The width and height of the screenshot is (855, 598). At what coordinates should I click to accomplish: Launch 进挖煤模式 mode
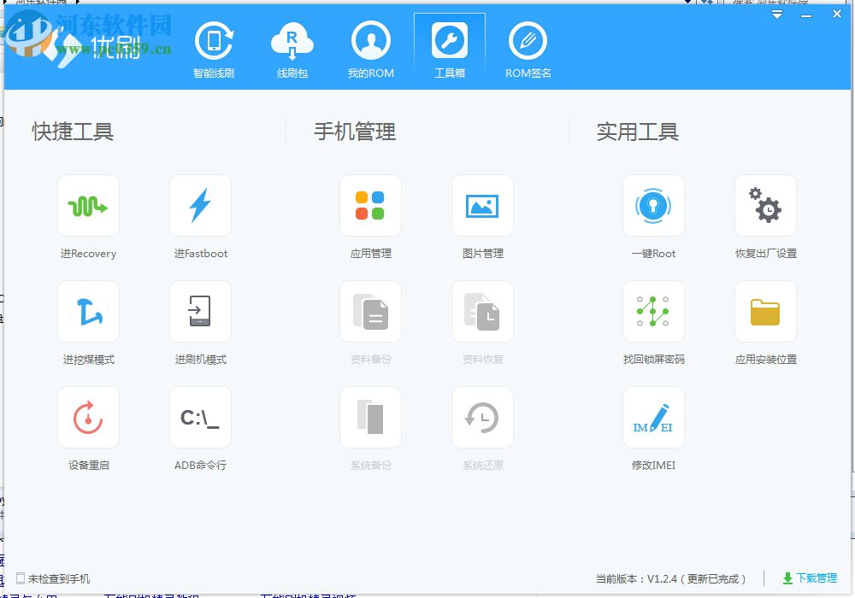pyautogui.click(x=88, y=323)
